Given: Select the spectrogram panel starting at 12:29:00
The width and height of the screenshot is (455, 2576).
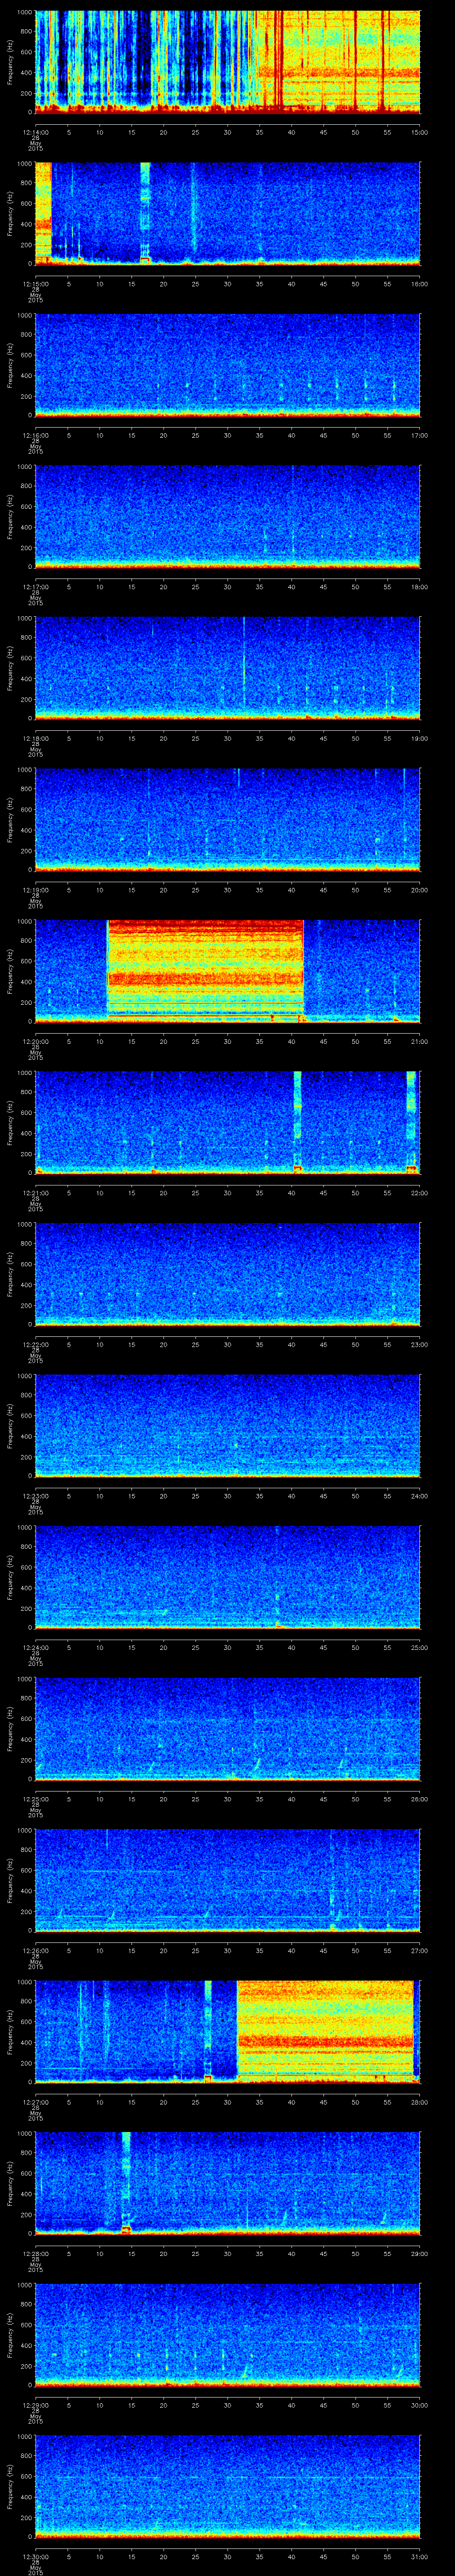Looking at the screenshot, I should [228, 2336].
